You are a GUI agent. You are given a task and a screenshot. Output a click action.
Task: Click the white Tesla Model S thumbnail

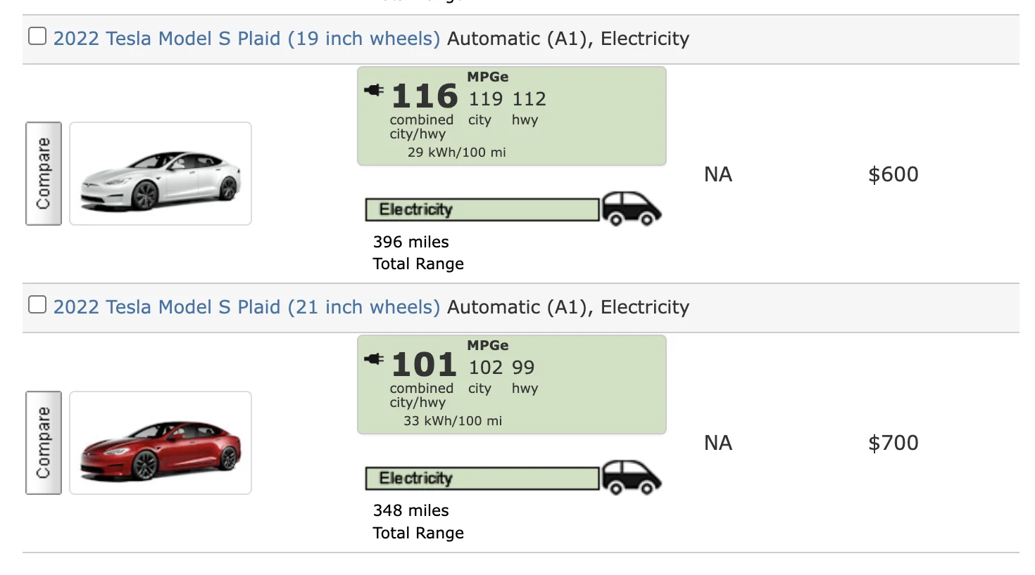(x=161, y=174)
